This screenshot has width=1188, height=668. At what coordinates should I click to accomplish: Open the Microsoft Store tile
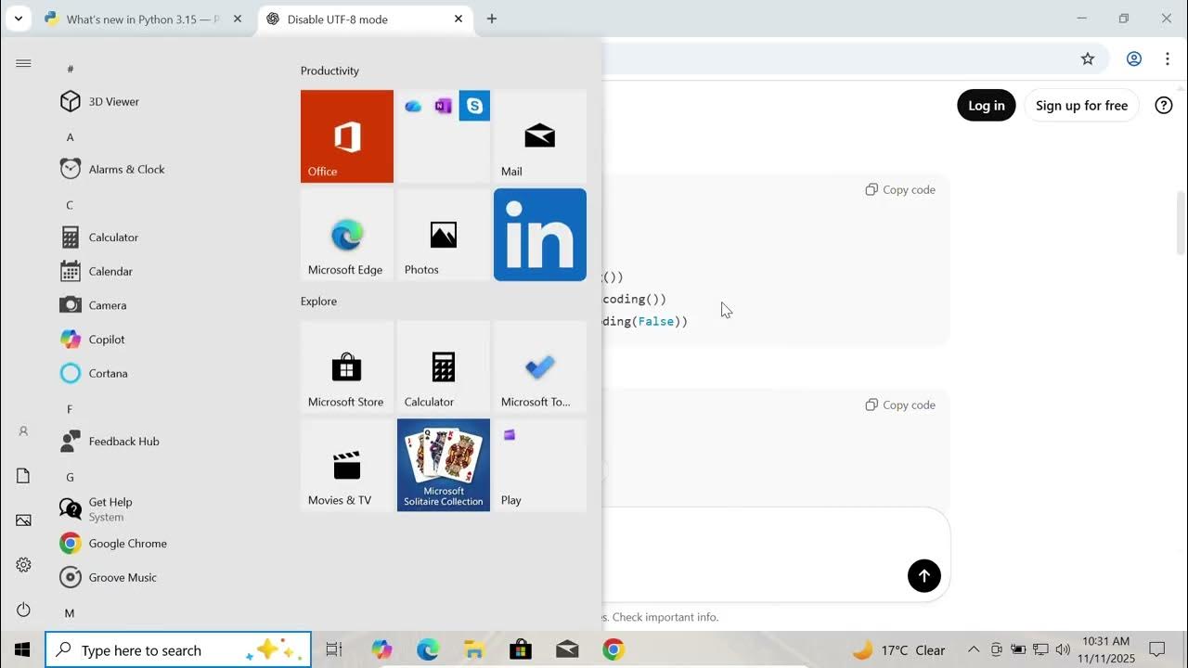[x=347, y=366]
